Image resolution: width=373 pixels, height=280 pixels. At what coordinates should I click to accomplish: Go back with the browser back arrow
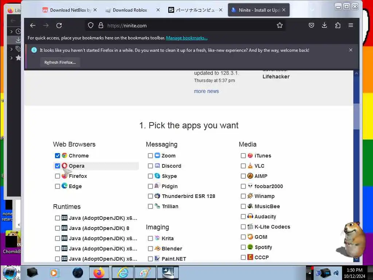pyautogui.click(x=33, y=26)
